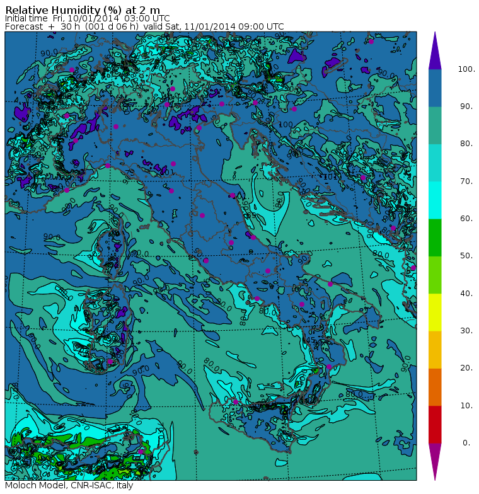Click the yellow 30–40 legend swatch
Screen dimensions: 479x494
[435, 313]
